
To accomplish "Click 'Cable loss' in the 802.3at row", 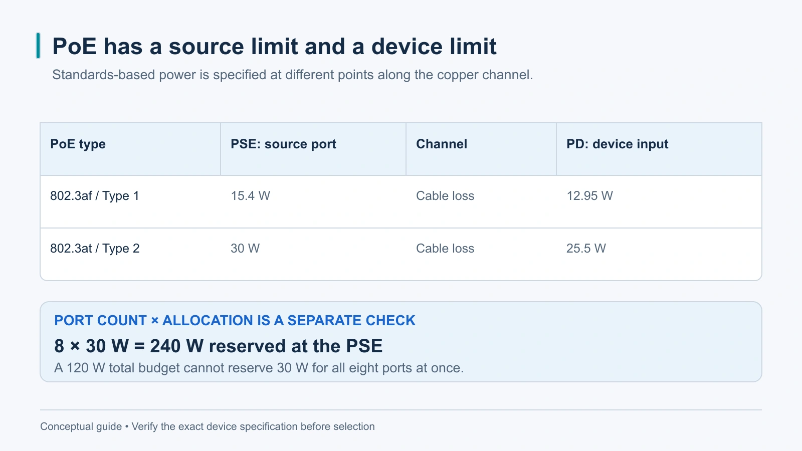I will [x=445, y=249].
